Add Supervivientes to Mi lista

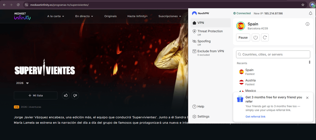pyautogui.click(x=36, y=95)
